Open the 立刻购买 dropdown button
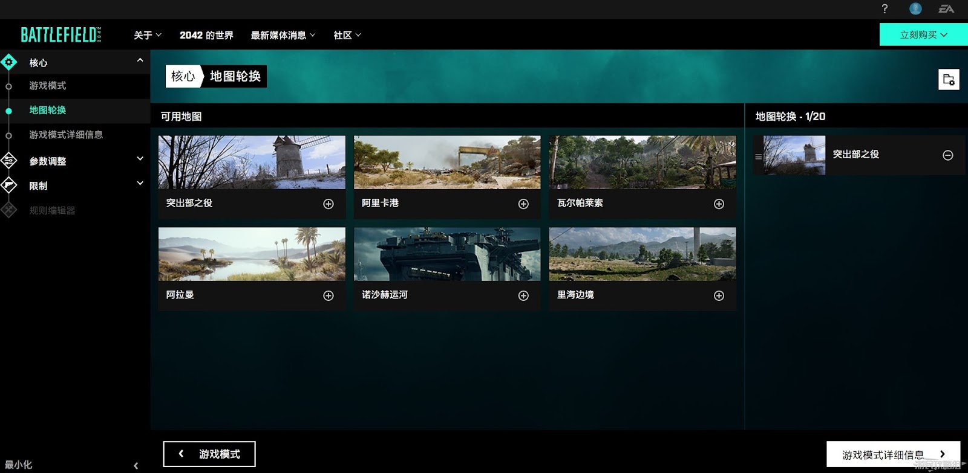Viewport: 968px width, 473px height. [x=923, y=34]
